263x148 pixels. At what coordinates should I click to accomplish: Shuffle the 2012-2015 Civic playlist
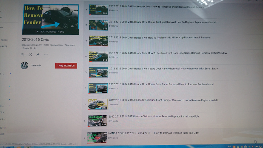pyautogui.click(x=30, y=54)
